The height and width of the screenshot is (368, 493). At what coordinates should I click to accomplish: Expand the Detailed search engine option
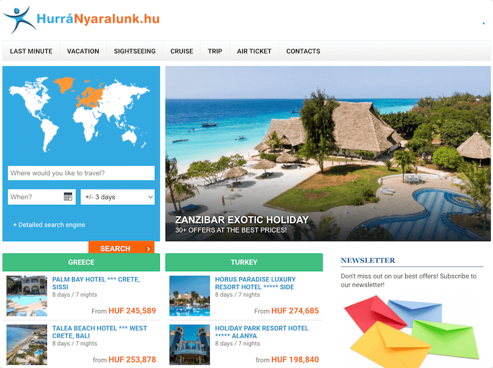pyautogui.click(x=49, y=225)
